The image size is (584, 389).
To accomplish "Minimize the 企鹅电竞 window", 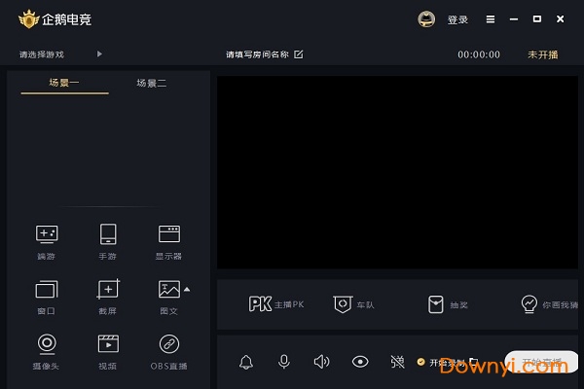I will point(514,19).
